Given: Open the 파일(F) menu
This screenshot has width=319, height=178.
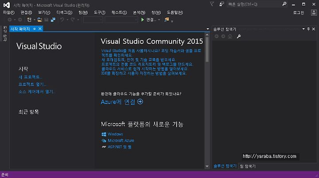Looking at the screenshot, I should [9, 12].
